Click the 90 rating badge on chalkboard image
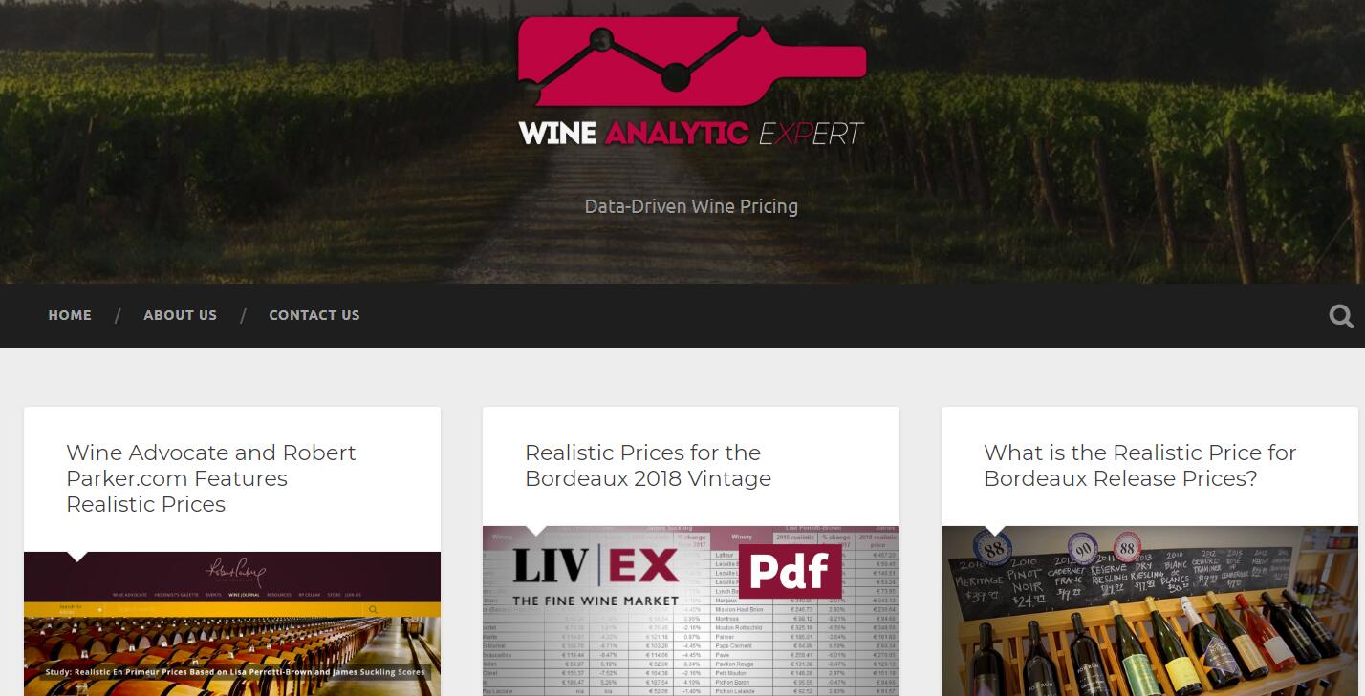The width and height of the screenshot is (1365, 696). click(1083, 548)
